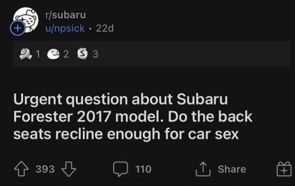Image resolution: width=295 pixels, height=186 pixels.
Task: Click the silver S award icon
Action: (x=82, y=54)
